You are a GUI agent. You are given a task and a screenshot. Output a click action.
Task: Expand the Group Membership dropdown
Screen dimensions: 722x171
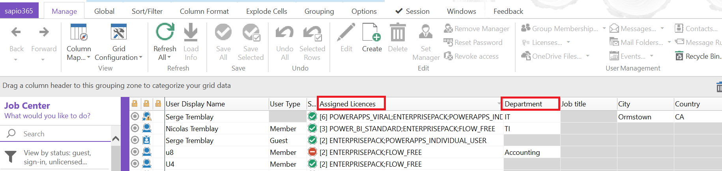click(x=604, y=28)
